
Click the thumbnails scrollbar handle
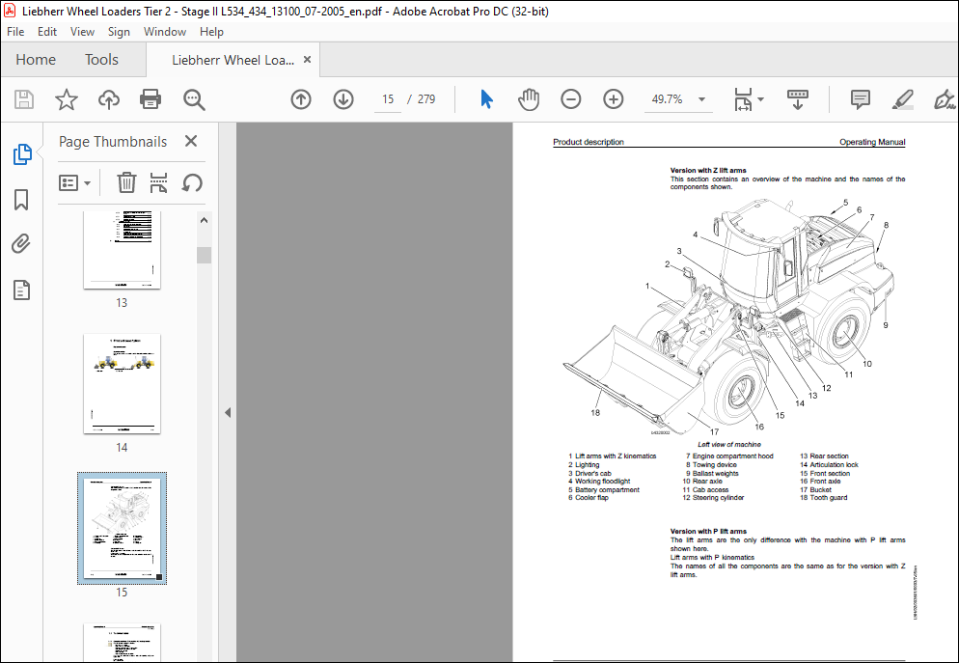[x=205, y=255]
